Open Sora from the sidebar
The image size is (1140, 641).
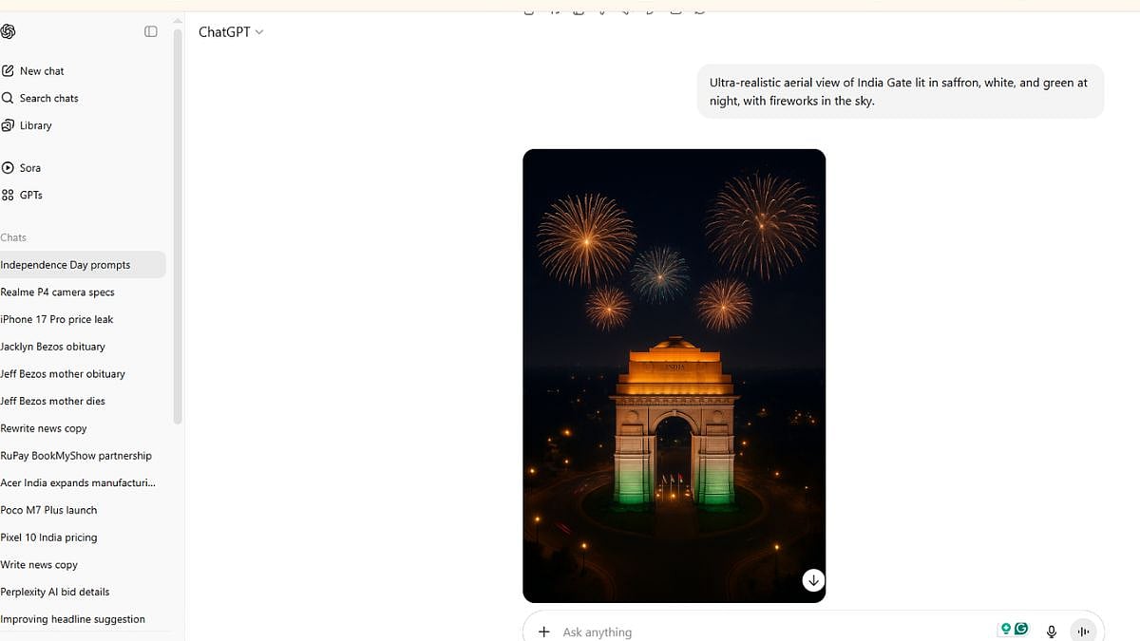pyautogui.click(x=29, y=168)
